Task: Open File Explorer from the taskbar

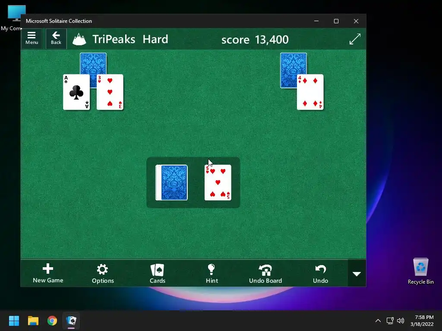Action: 33,321
